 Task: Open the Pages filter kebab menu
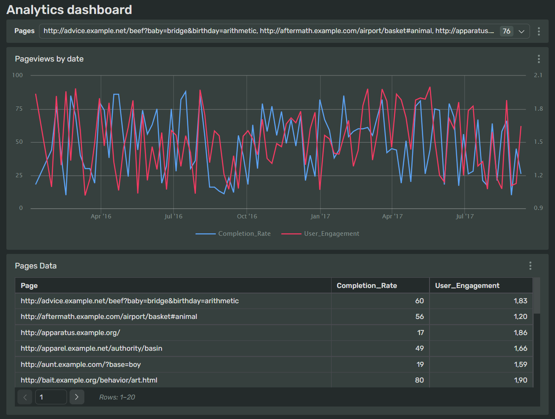pyautogui.click(x=539, y=31)
